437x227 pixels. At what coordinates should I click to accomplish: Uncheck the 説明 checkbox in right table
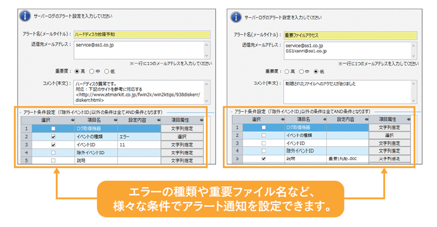(x=263, y=159)
